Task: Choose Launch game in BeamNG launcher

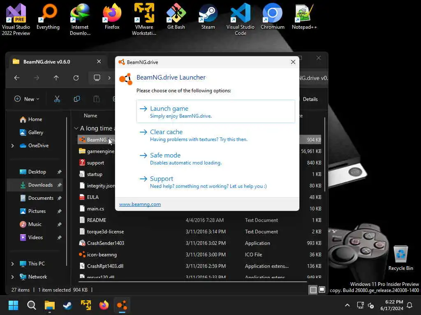Action: coord(215,112)
